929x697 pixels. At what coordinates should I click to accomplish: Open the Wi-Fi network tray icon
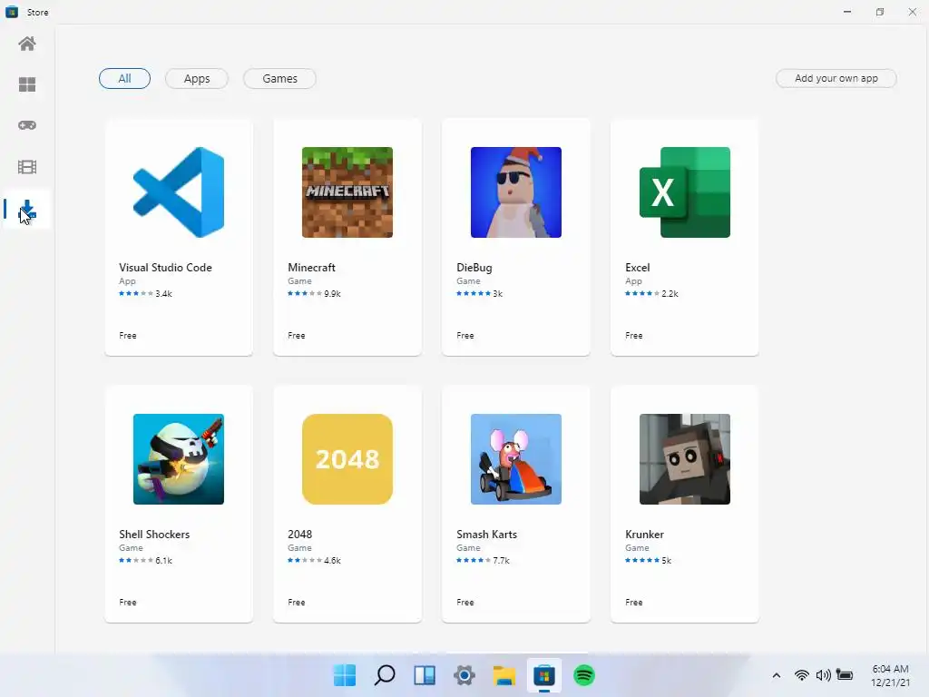(802, 675)
